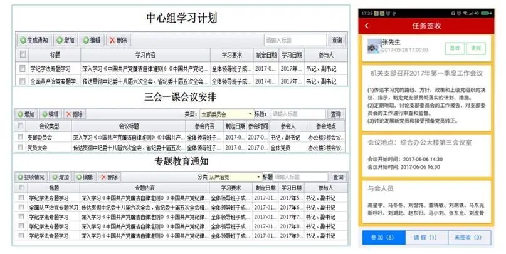Focus title search field in 中心组学习计划
The height and width of the screenshot is (254, 506).
coord(295,40)
